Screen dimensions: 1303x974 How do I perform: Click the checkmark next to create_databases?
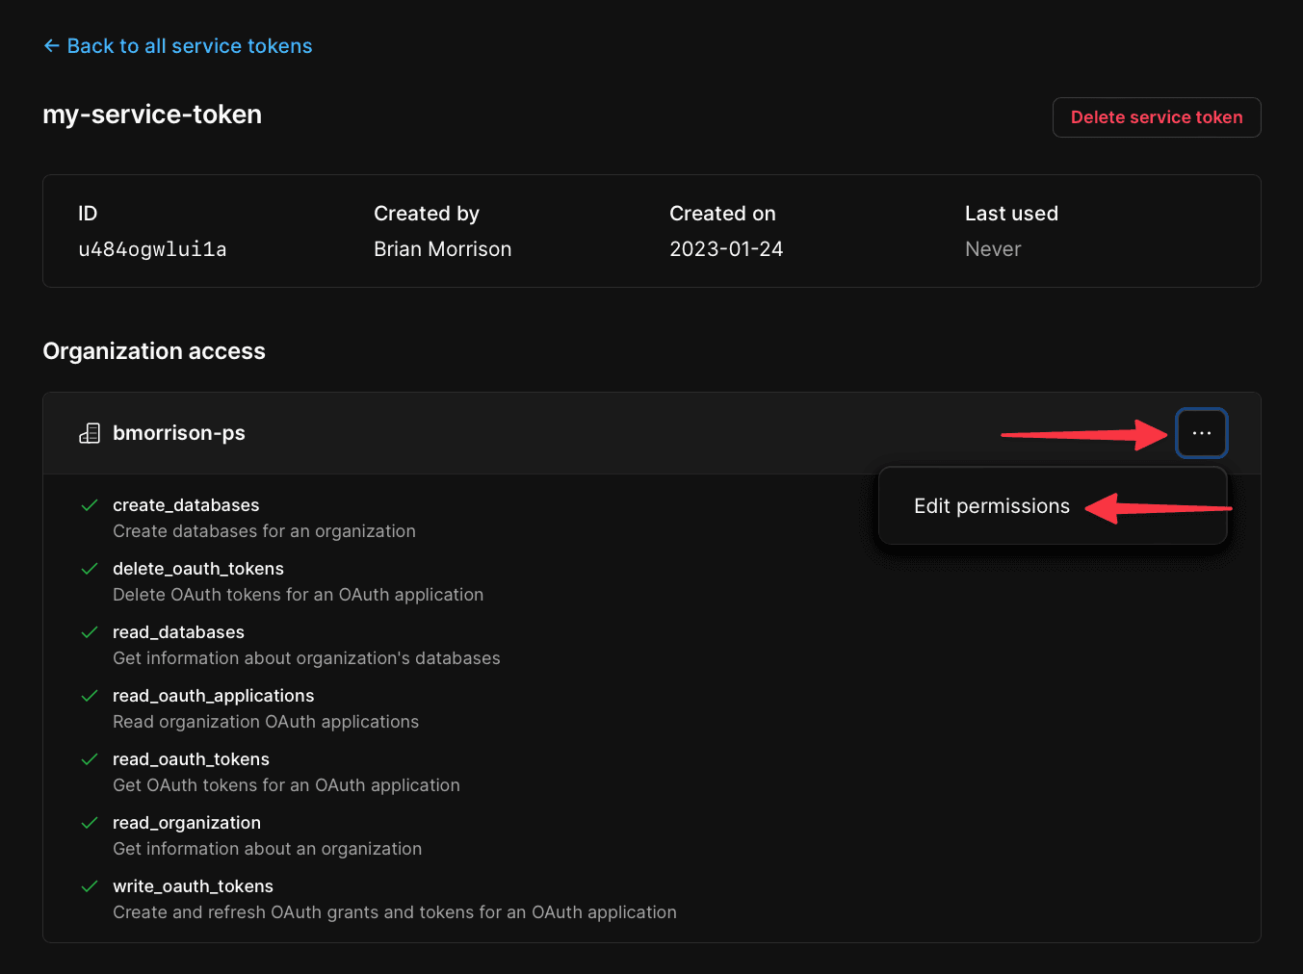90,505
